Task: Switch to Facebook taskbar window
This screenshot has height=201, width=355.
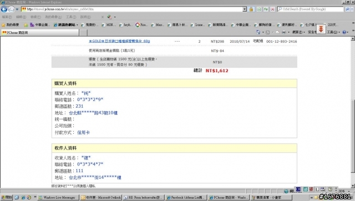Action: [x=186, y=197]
